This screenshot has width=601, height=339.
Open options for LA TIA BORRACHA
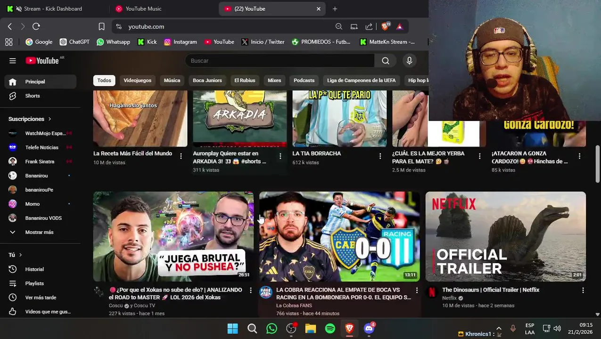pyautogui.click(x=380, y=156)
